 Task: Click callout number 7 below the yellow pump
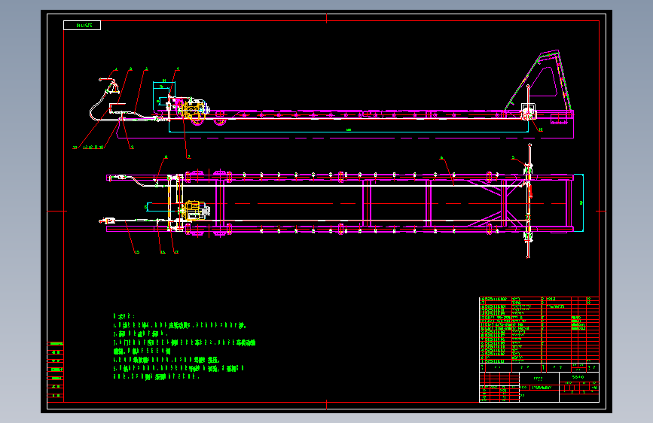[188, 157]
